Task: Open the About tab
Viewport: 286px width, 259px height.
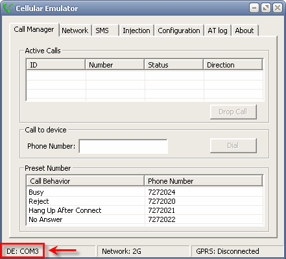Action: [244, 31]
